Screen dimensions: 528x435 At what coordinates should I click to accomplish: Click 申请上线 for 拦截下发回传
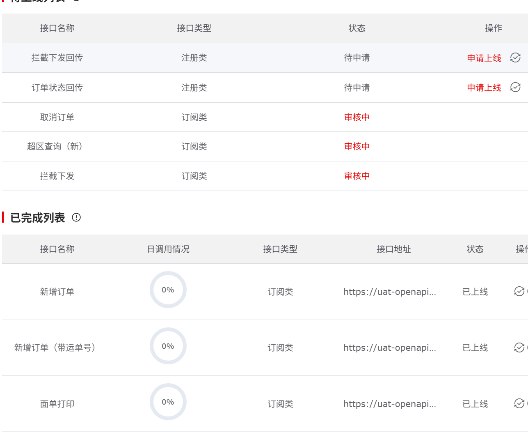coord(484,58)
